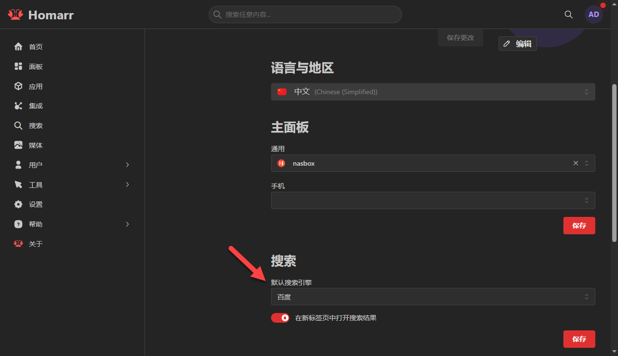Open the 百度 default search engine dropdown
This screenshot has height=356, width=618.
coord(432,297)
